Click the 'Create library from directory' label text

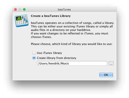[x=57, y=58]
